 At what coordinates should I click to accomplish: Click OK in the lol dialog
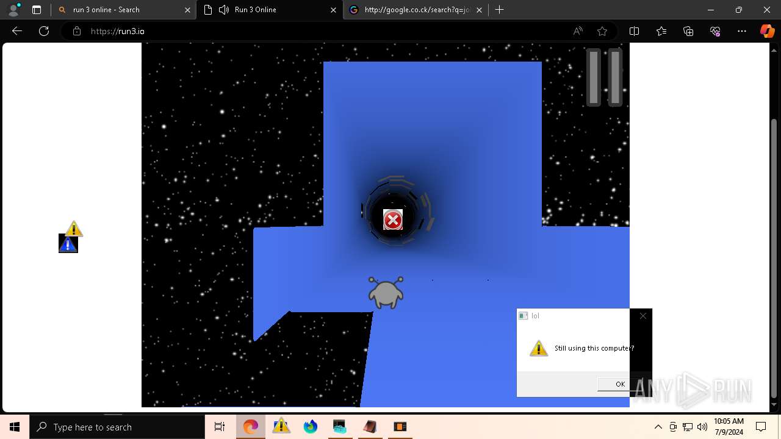point(620,384)
